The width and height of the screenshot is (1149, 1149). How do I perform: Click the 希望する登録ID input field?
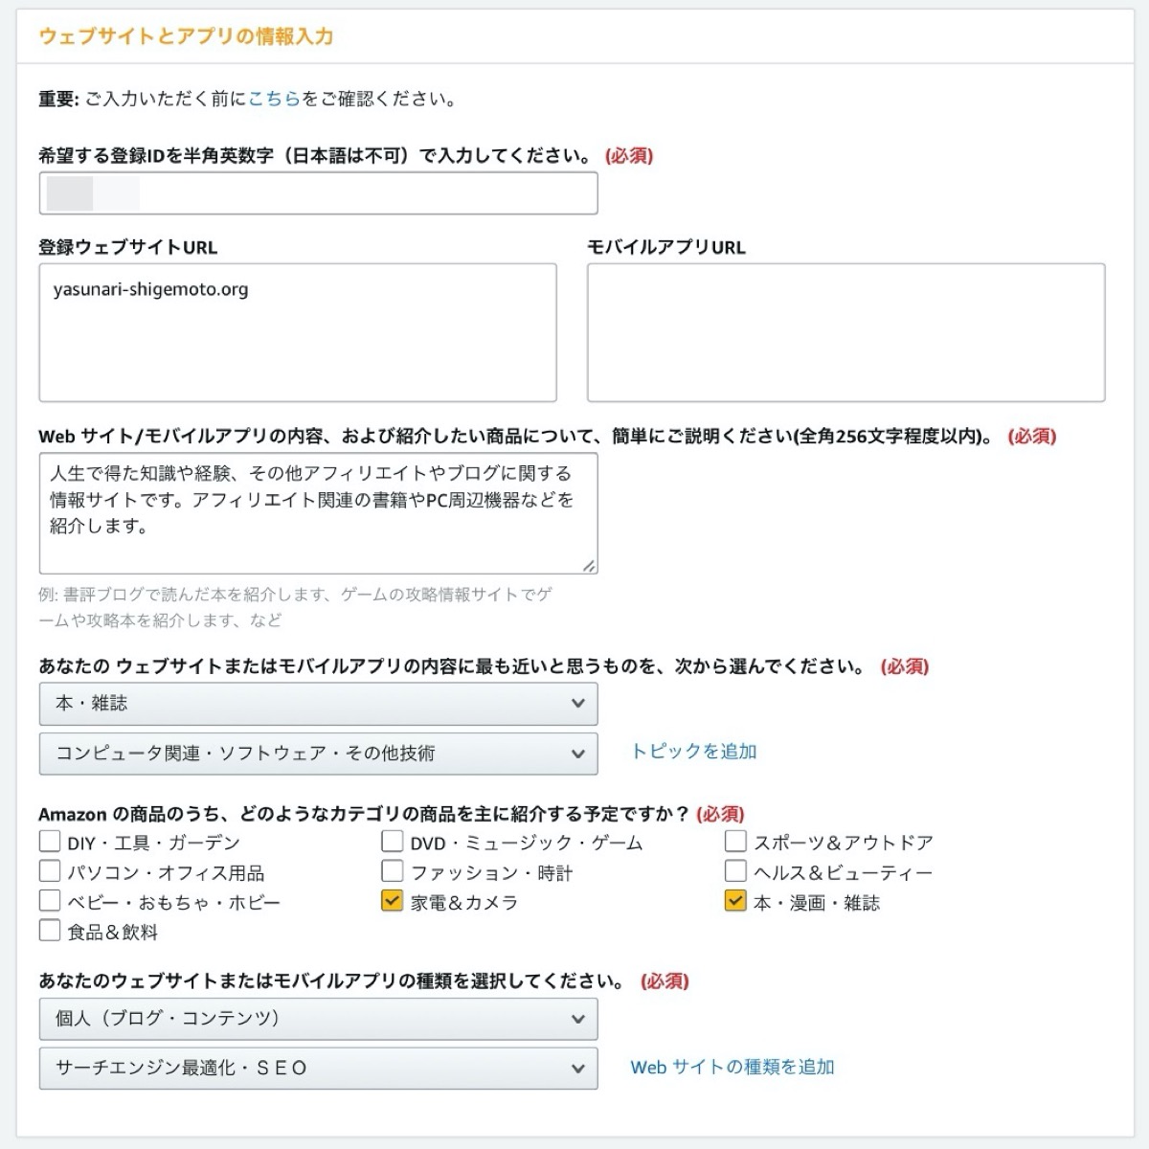click(319, 193)
